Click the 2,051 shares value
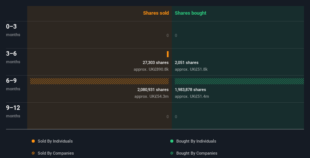Image resolution: width=310 pixels, height=158 pixels. 187,62
